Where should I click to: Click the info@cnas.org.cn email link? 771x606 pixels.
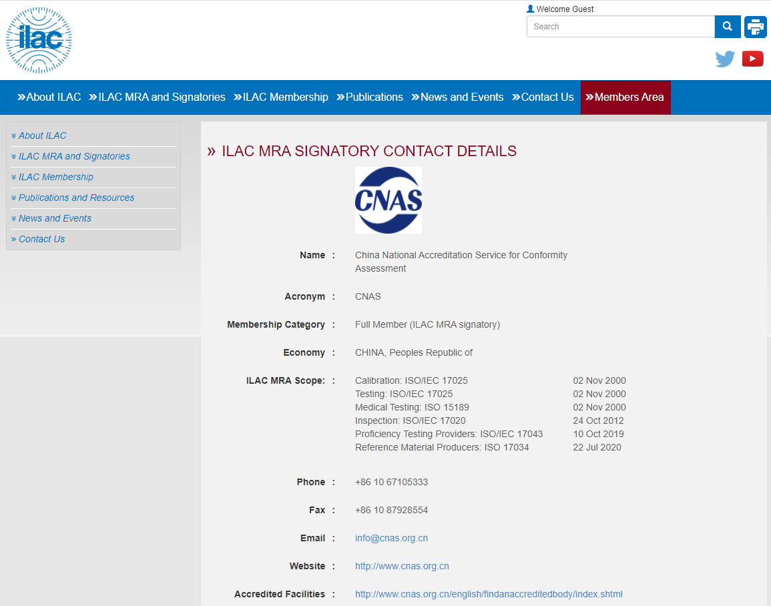point(391,538)
